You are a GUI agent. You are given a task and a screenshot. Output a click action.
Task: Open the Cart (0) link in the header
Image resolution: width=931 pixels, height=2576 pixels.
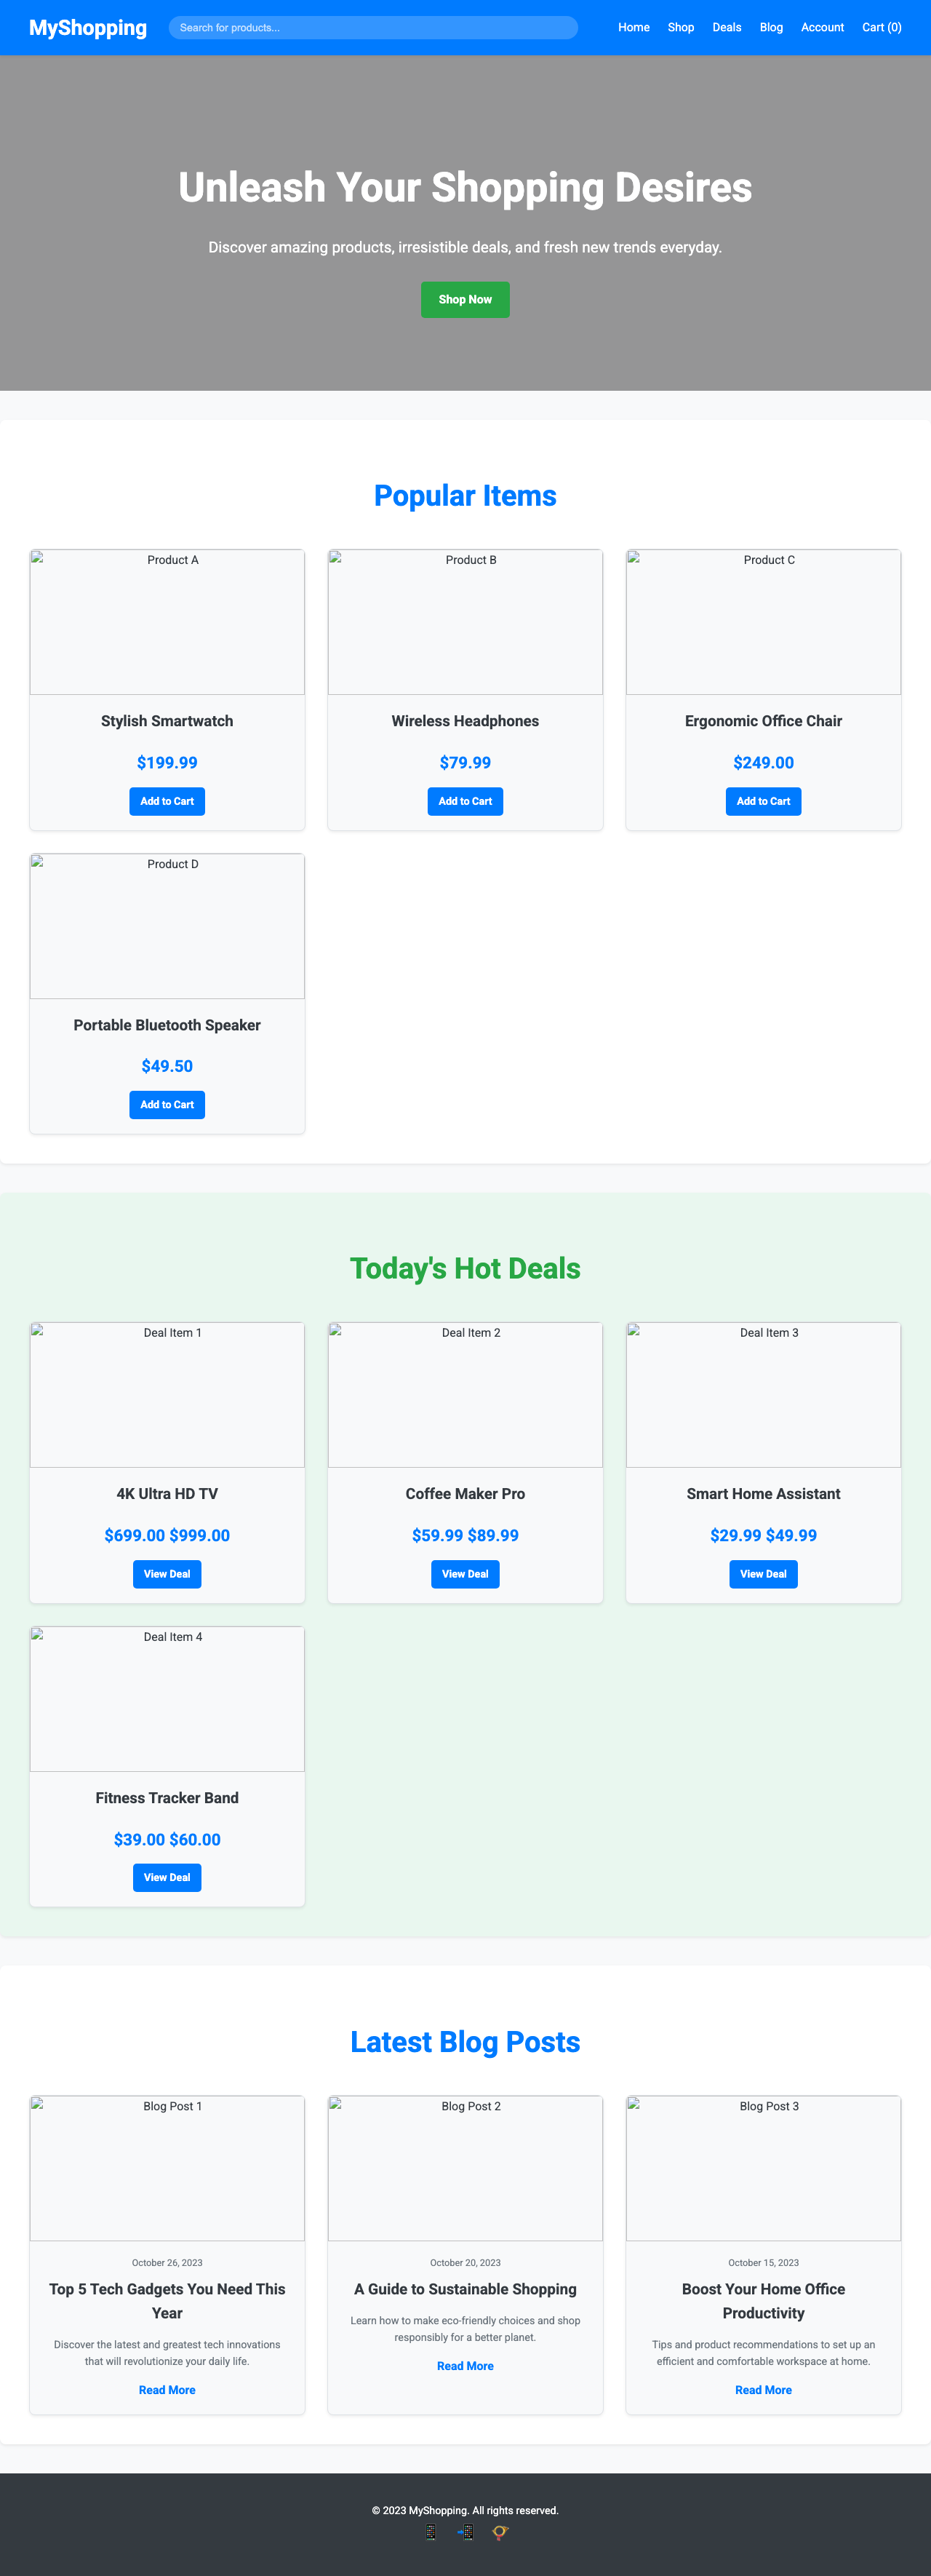881,27
